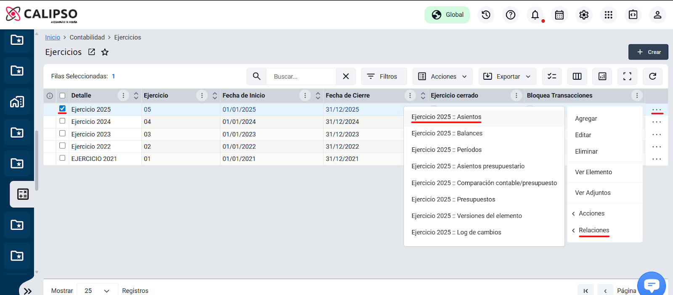Choose Agregar from the context menu

coord(605,119)
